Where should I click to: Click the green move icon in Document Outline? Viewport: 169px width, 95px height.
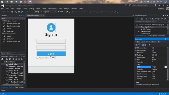[7, 59]
